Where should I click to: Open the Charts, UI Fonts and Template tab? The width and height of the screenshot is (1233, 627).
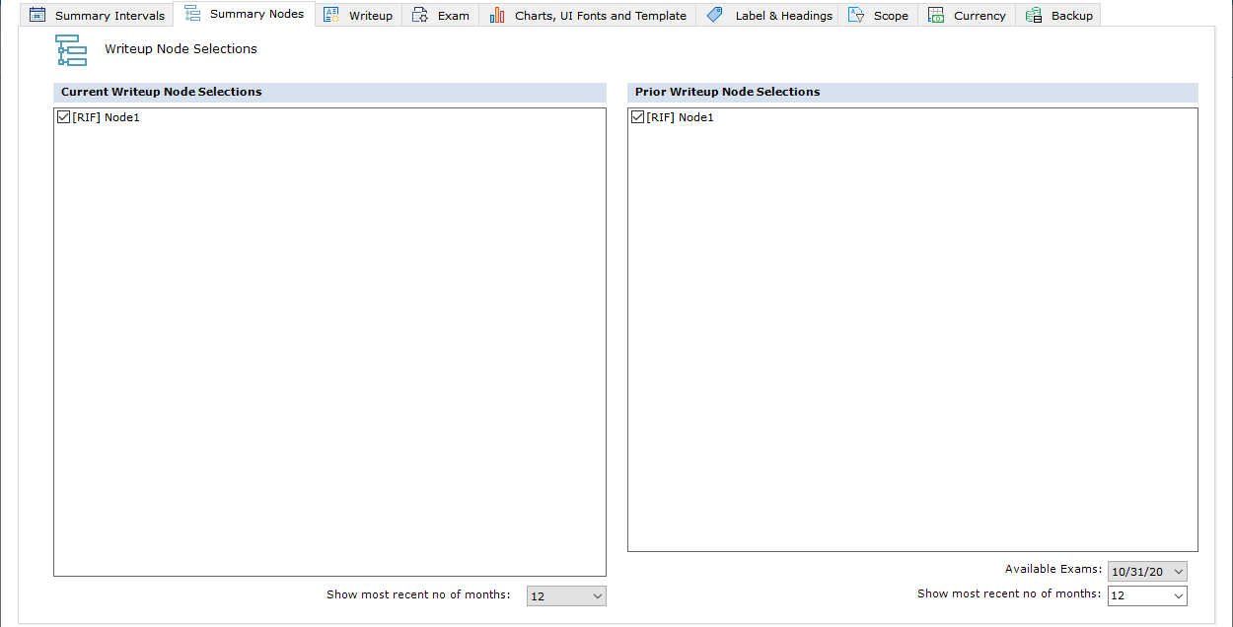[x=600, y=16]
